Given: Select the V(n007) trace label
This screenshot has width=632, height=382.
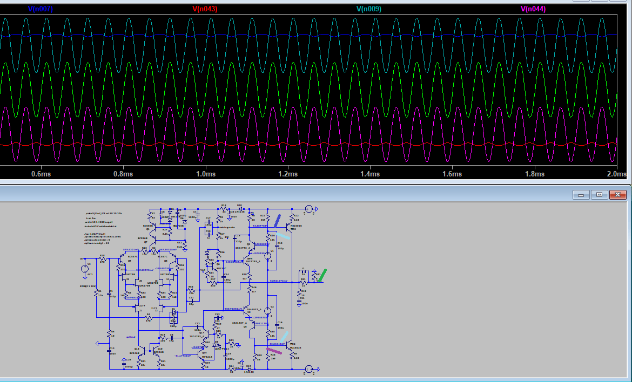Looking at the screenshot, I should [x=41, y=9].
